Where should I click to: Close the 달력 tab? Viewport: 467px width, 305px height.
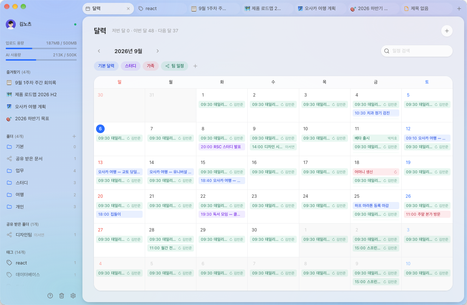pos(128,9)
